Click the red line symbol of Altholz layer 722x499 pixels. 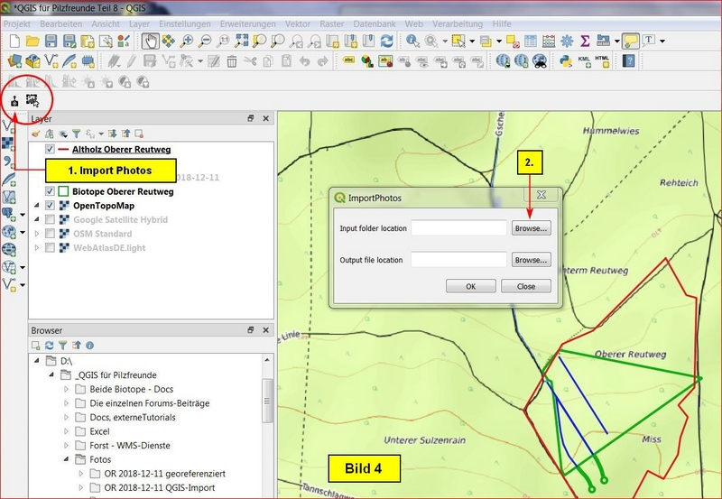(x=63, y=149)
